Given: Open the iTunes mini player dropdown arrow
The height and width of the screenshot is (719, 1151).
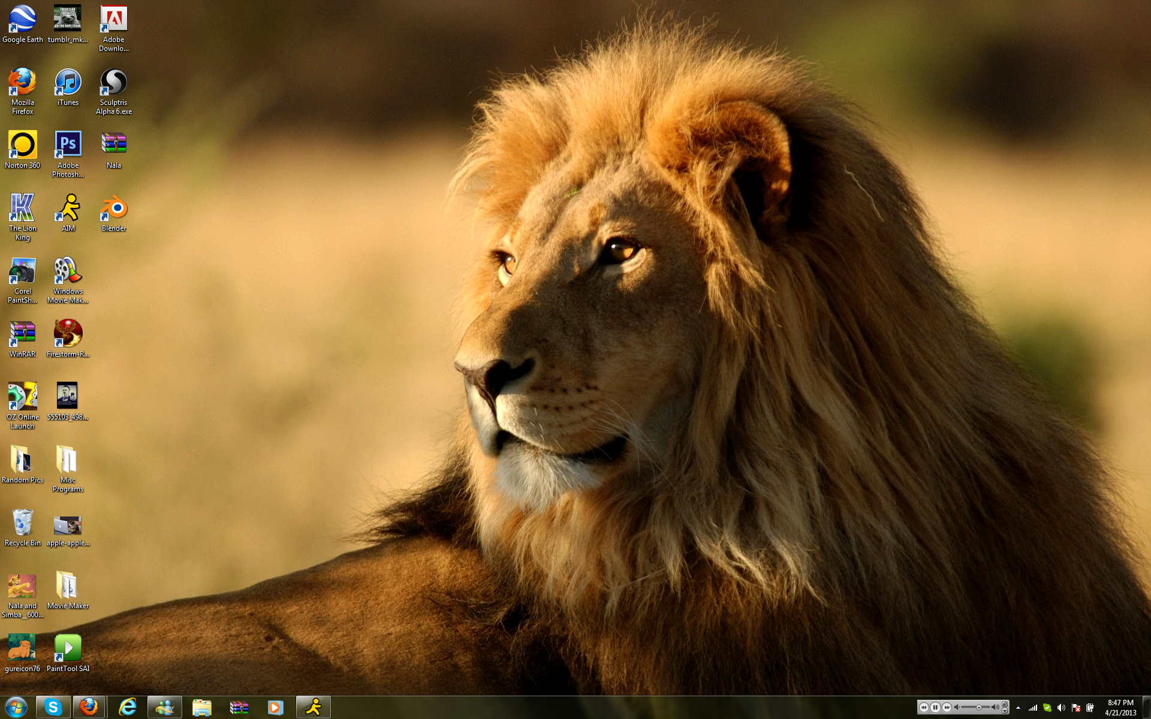Looking at the screenshot, I should (1004, 711).
